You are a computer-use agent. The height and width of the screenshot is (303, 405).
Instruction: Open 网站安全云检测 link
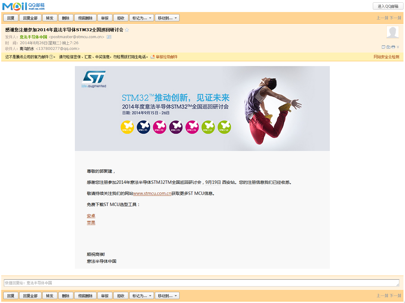coord(386,57)
